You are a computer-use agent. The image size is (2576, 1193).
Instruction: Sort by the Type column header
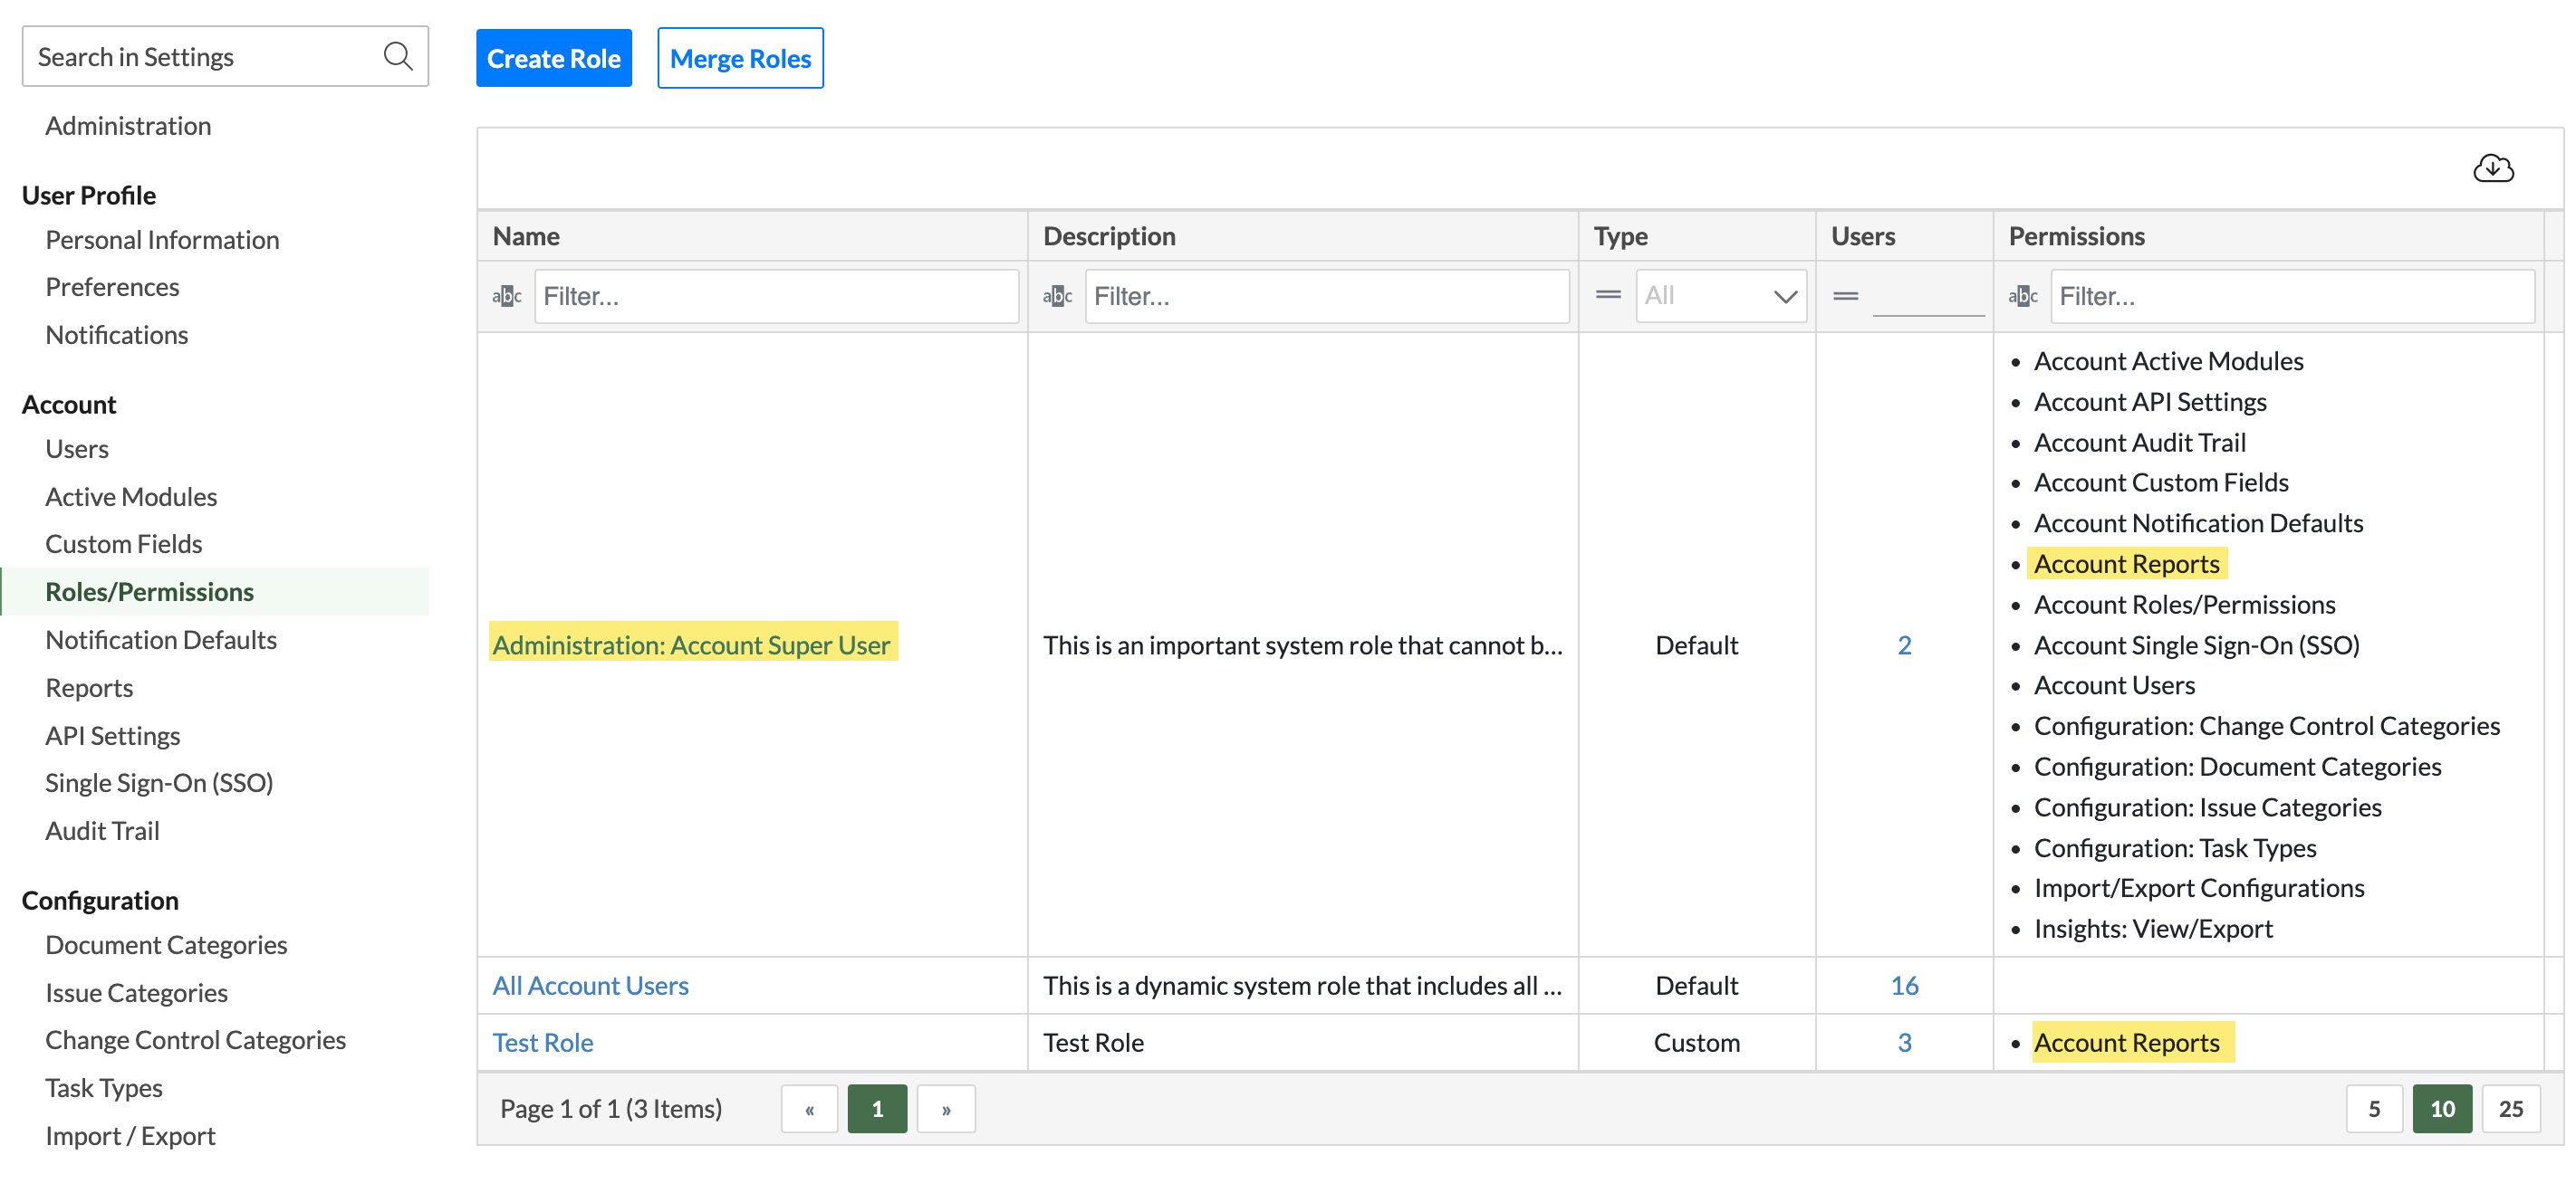pyautogui.click(x=1696, y=236)
